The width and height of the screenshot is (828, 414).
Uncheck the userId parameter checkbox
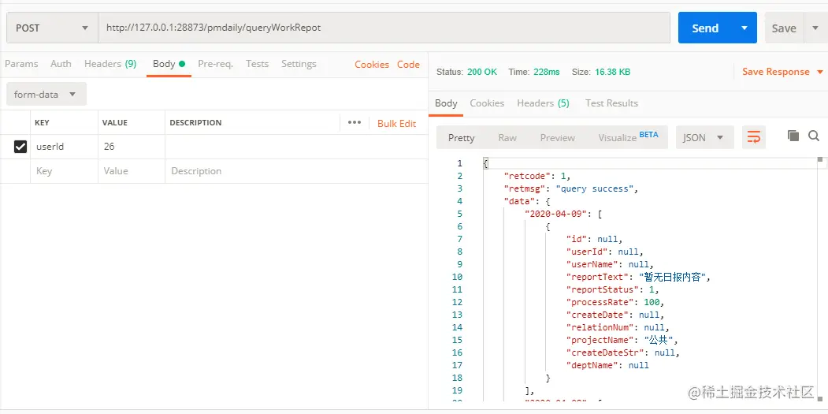point(20,147)
